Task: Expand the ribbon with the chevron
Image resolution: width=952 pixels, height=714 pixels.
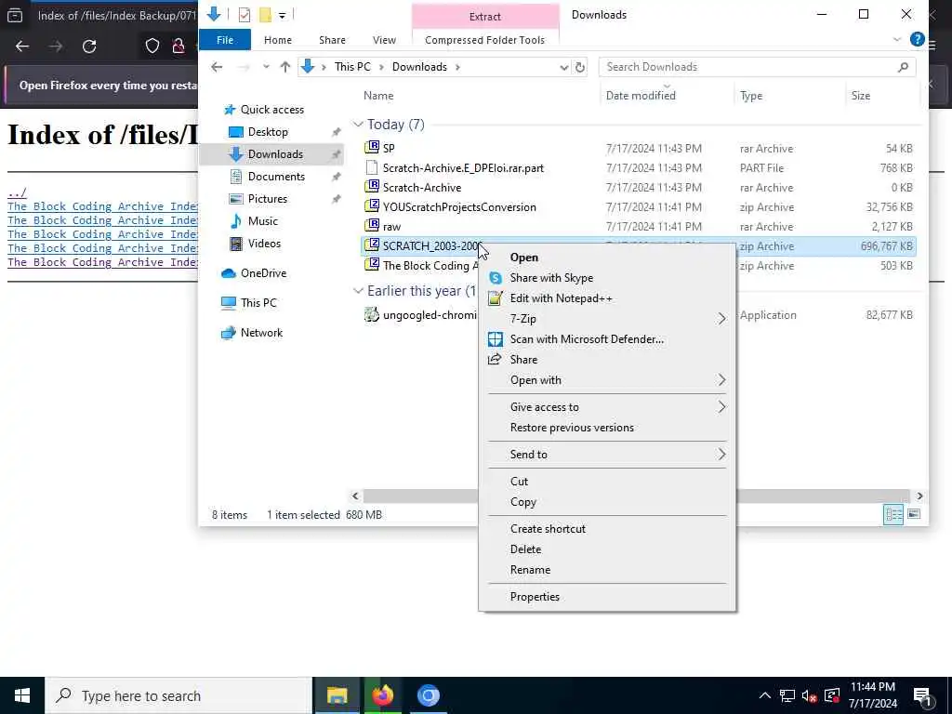Action: pyautogui.click(x=897, y=39)
